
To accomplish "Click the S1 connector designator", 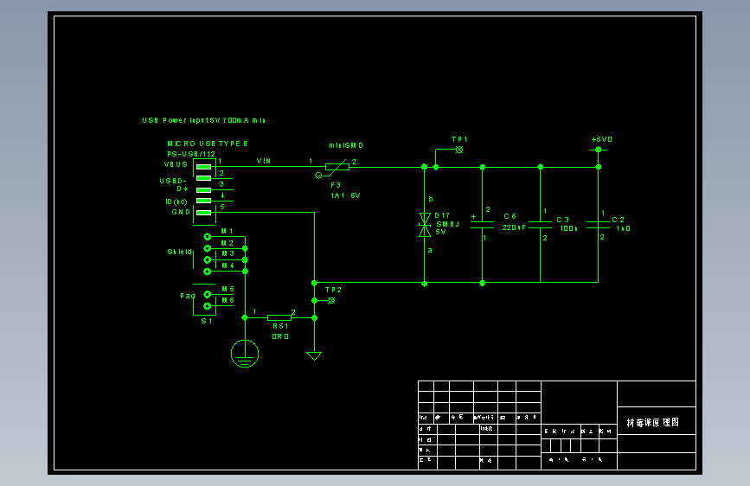I will pyautogui.click(x=207, y=321).
